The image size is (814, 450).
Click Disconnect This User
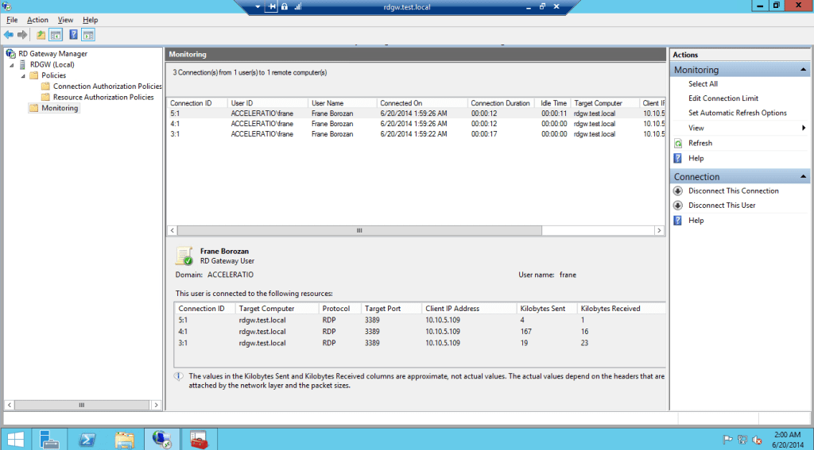pyautogui.click(x=722, y=206)
